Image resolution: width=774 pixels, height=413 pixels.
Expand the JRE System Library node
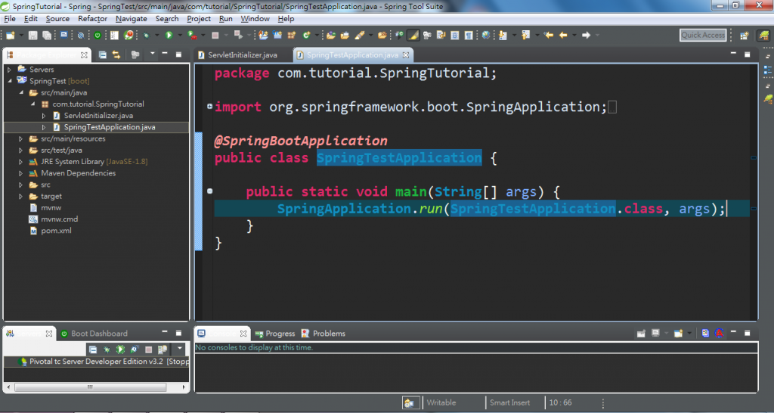[20, 162]
